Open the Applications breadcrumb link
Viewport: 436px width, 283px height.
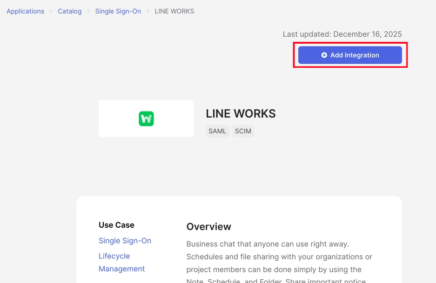tap(25, 12)
